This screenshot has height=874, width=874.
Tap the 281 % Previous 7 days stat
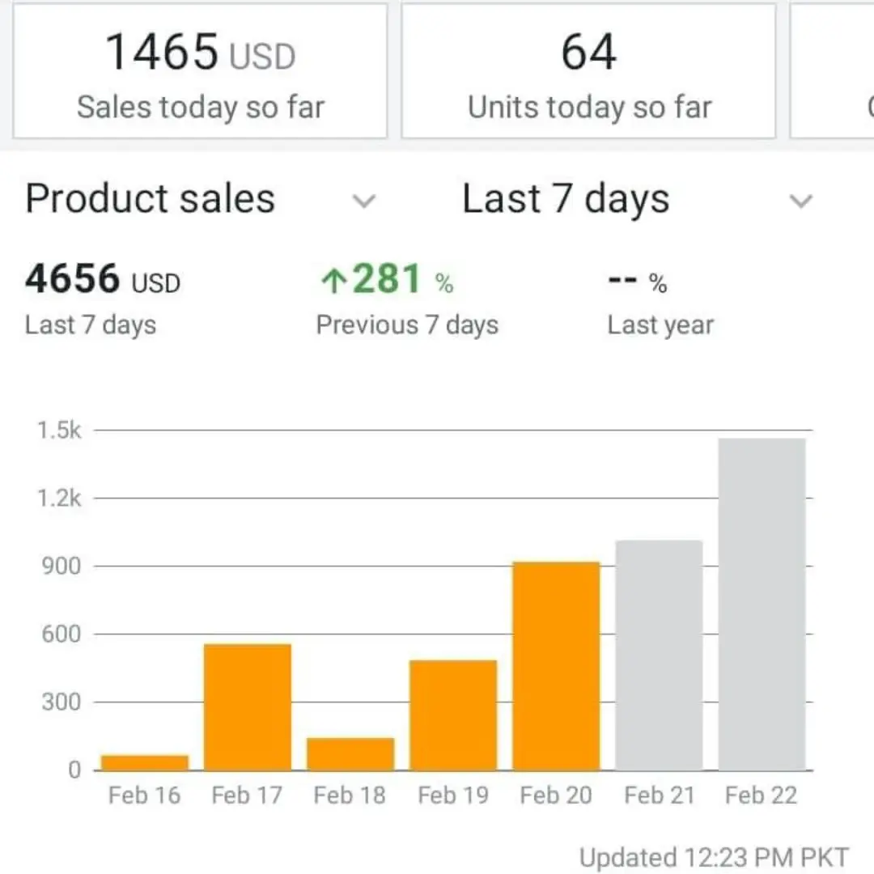[407, 300]
